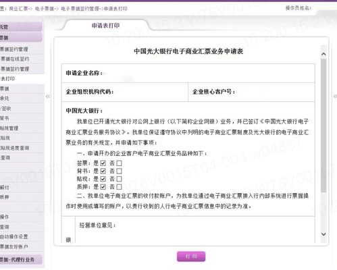Collapse the left sidebar using « arrow
This screenshot has height=270, width=337.
pos(48,97)
